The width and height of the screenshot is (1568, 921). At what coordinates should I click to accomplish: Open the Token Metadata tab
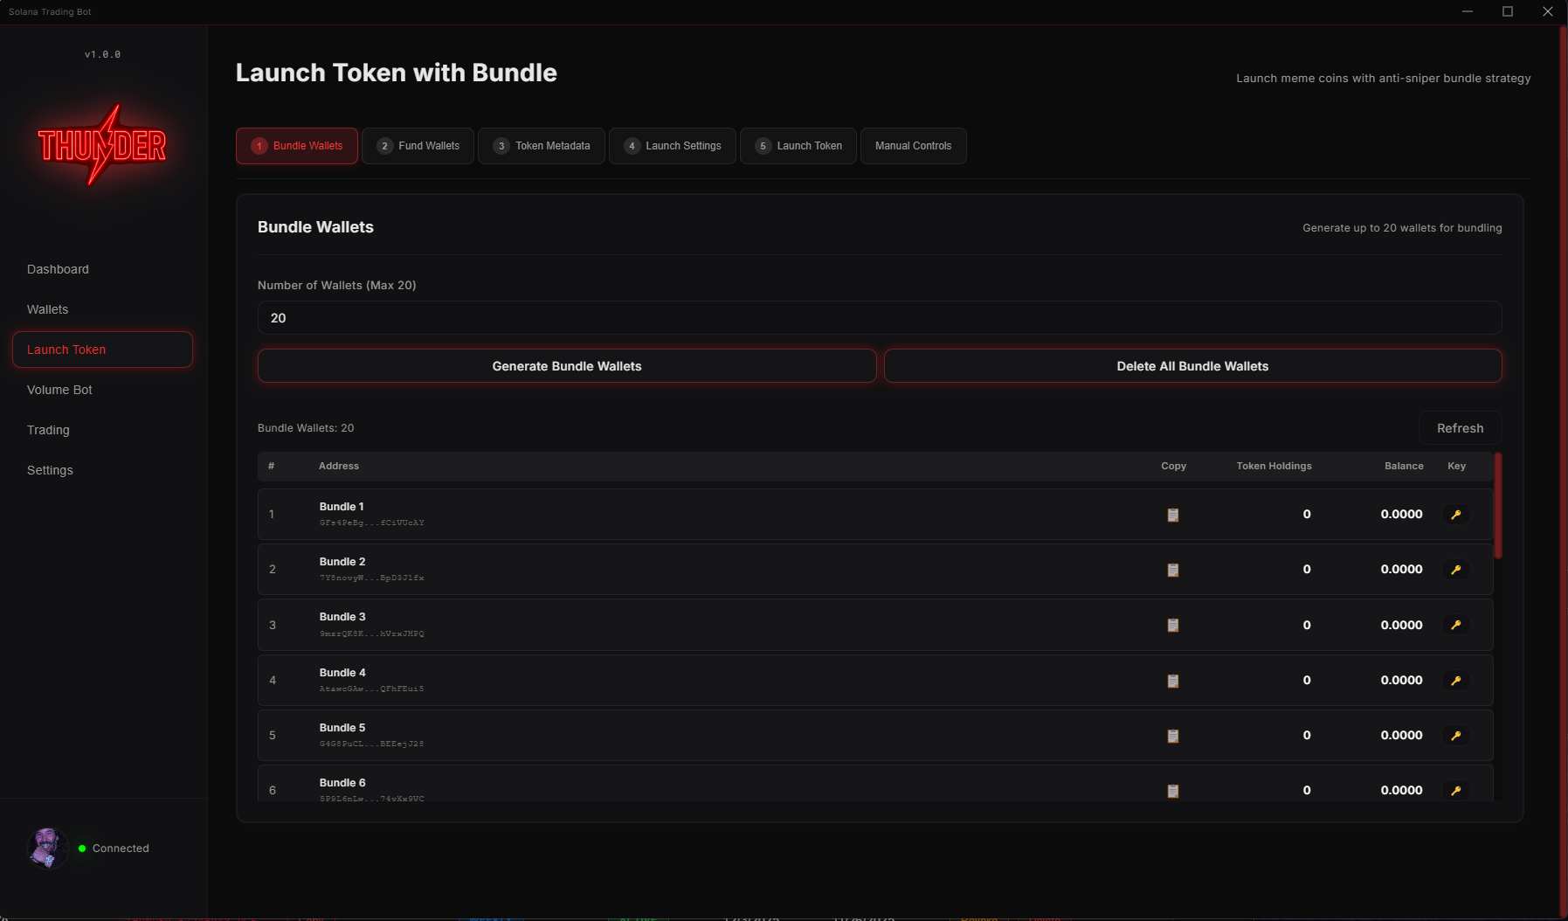[x=542, y=146]
